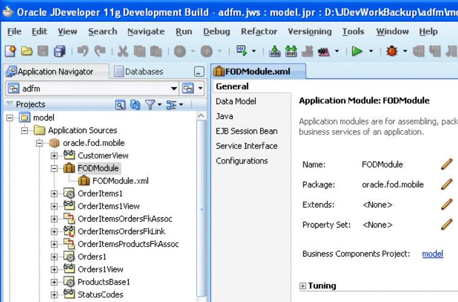Open the SQL worksheet toolbar icon
This screenshot has width=458, height=302.
coord(242,51)
